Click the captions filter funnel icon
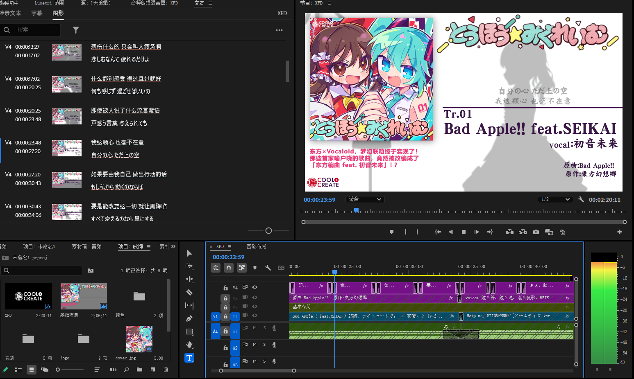This screenshot has width=634, height=379. 76,30
